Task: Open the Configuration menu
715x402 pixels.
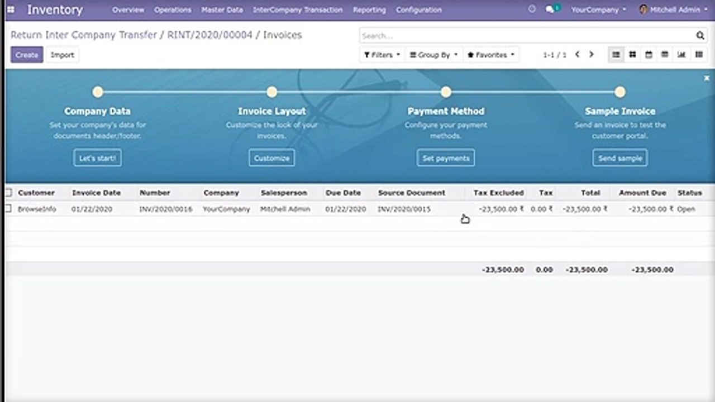Action: 419,9
